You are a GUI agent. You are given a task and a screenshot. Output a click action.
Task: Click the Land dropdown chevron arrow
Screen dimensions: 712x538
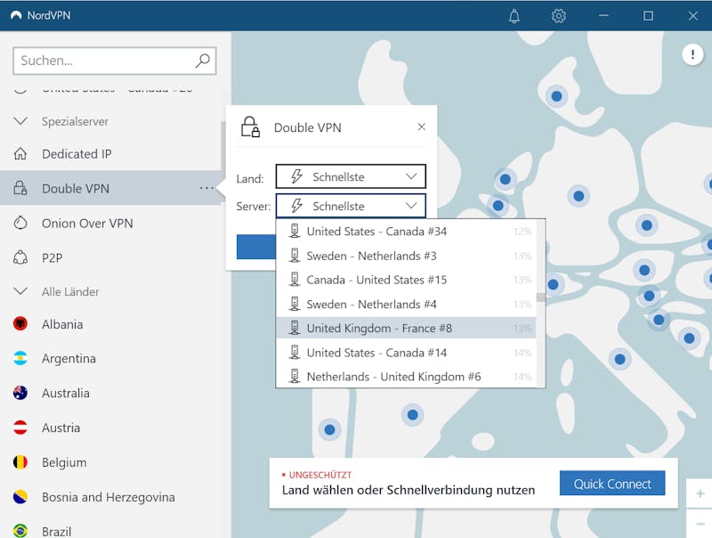pos(411,176)
